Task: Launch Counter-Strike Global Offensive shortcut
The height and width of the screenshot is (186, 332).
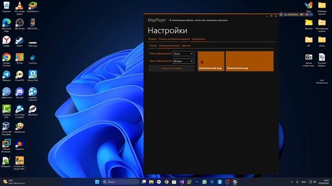Action: click(x=20, y=163)
